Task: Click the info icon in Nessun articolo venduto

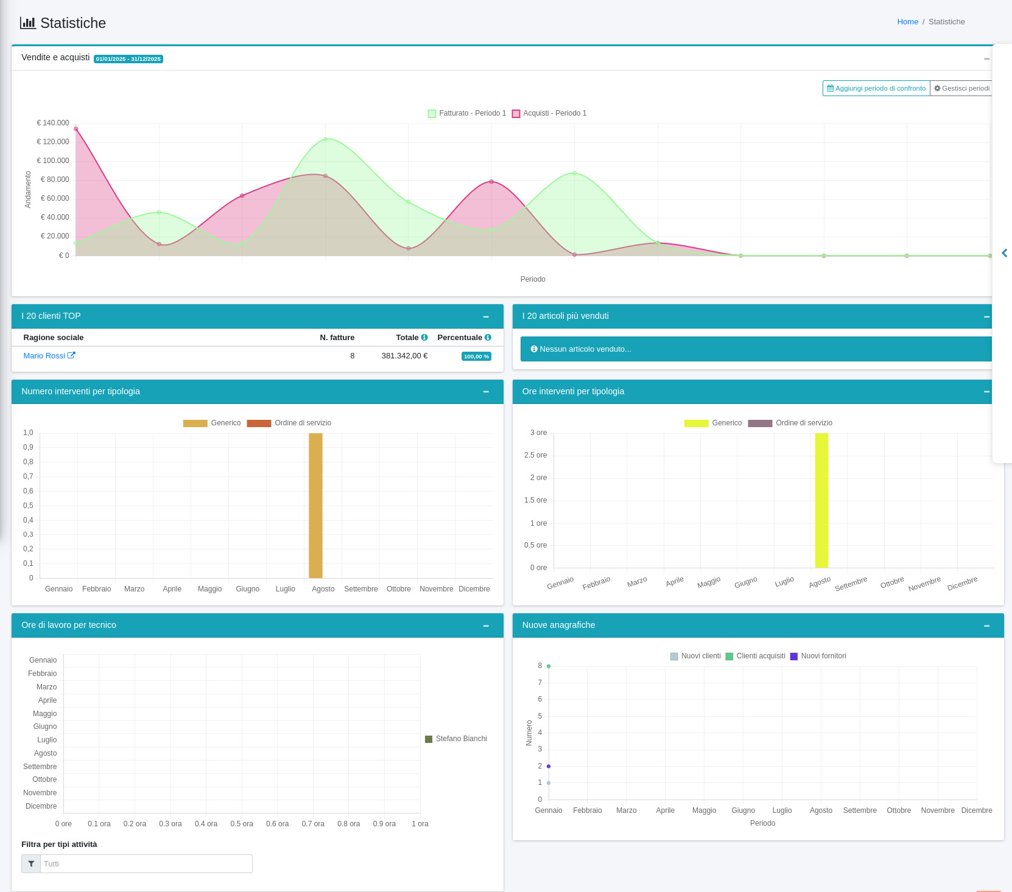Action: (x=534, y=349)
